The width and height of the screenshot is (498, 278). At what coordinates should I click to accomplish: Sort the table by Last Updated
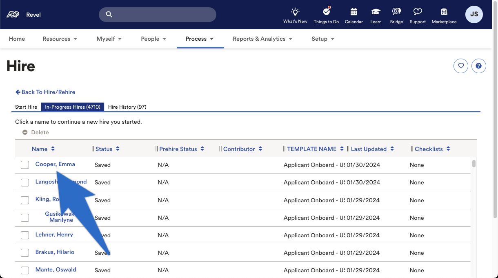click(369, 149)
